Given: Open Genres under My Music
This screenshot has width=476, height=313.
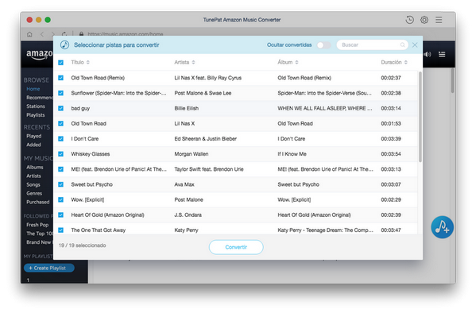Looking at the screenshot, I should (34, 193).
